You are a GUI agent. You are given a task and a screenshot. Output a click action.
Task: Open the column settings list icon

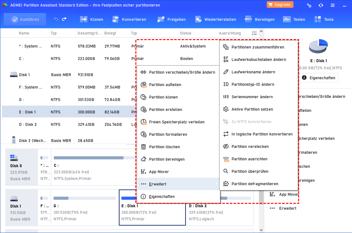point(254,33)
